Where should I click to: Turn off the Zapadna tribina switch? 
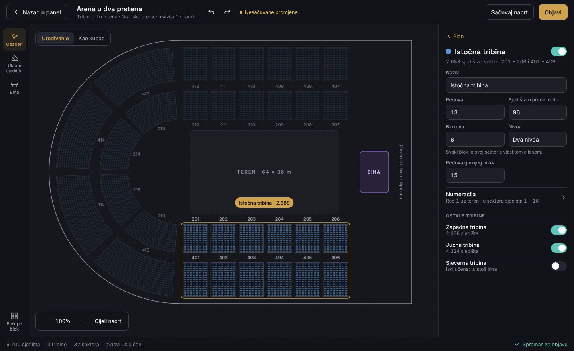pos(558,230)
